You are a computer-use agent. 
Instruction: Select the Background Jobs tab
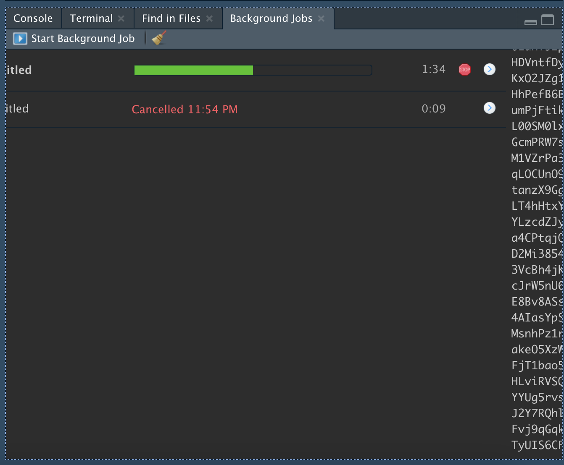tap(271, 18)
